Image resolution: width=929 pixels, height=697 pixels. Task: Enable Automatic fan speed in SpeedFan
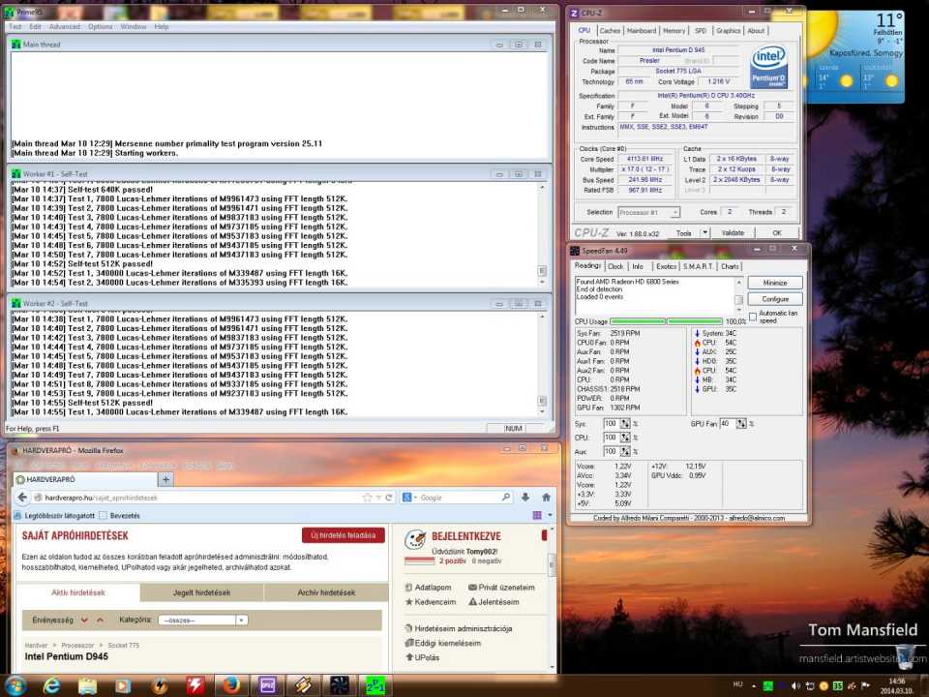(x=753, y=317)
